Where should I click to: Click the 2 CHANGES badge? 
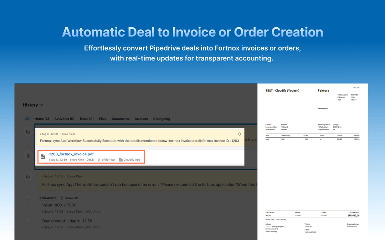click(x=47, y=198)
